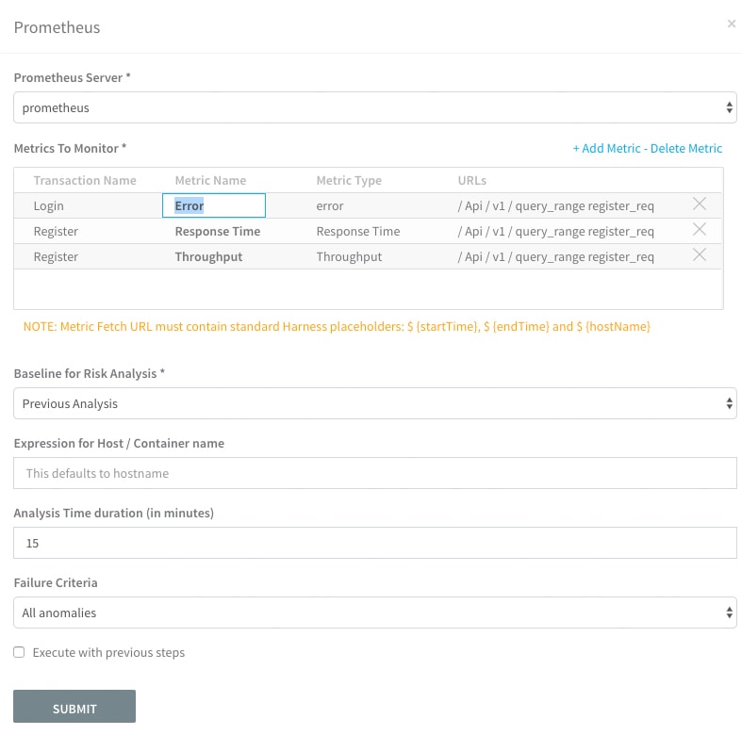Open the Prometheus Server dropdown
This screenshot has height=735, width=742.
pyautogui.click(x=375, y=107)
